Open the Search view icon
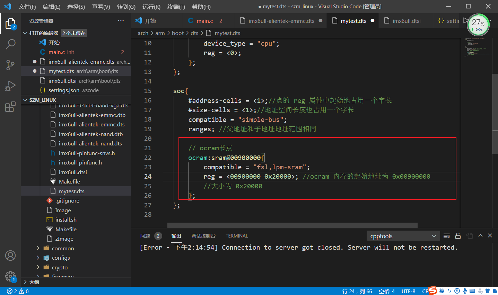Image resolution: width=498 pixels, height=295 pixels. [10, 44]
